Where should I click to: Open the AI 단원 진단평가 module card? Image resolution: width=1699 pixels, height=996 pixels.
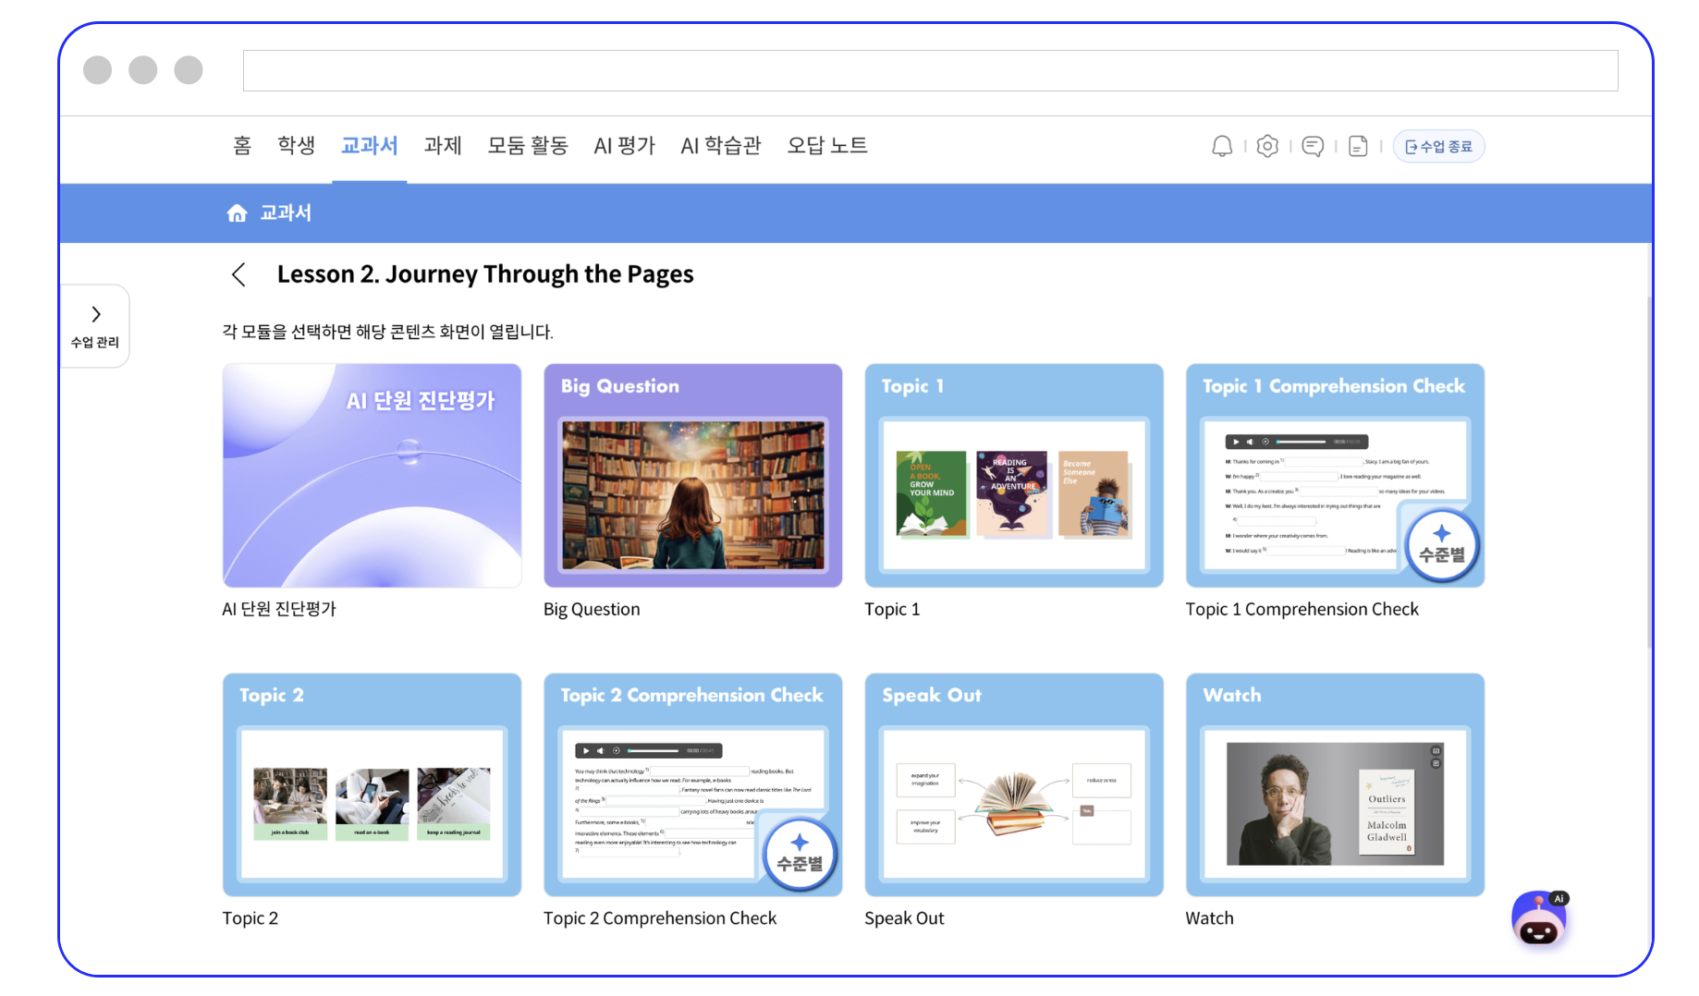coord(372,476)
